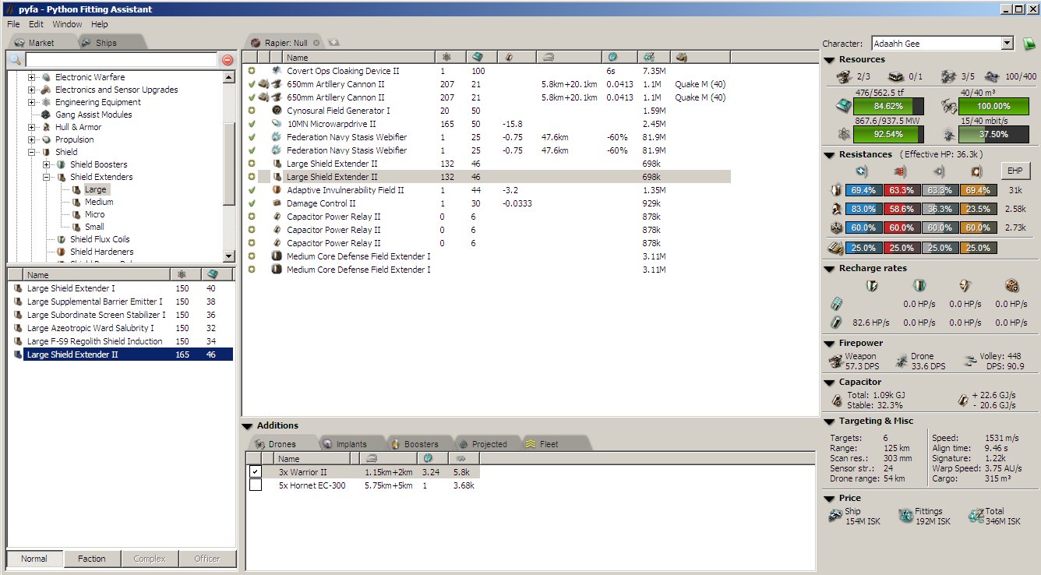The width and height of the screenshot is (1041, 575).
Task: Click the weapon DPS icon in Firepower
Action: pos(836,361)
